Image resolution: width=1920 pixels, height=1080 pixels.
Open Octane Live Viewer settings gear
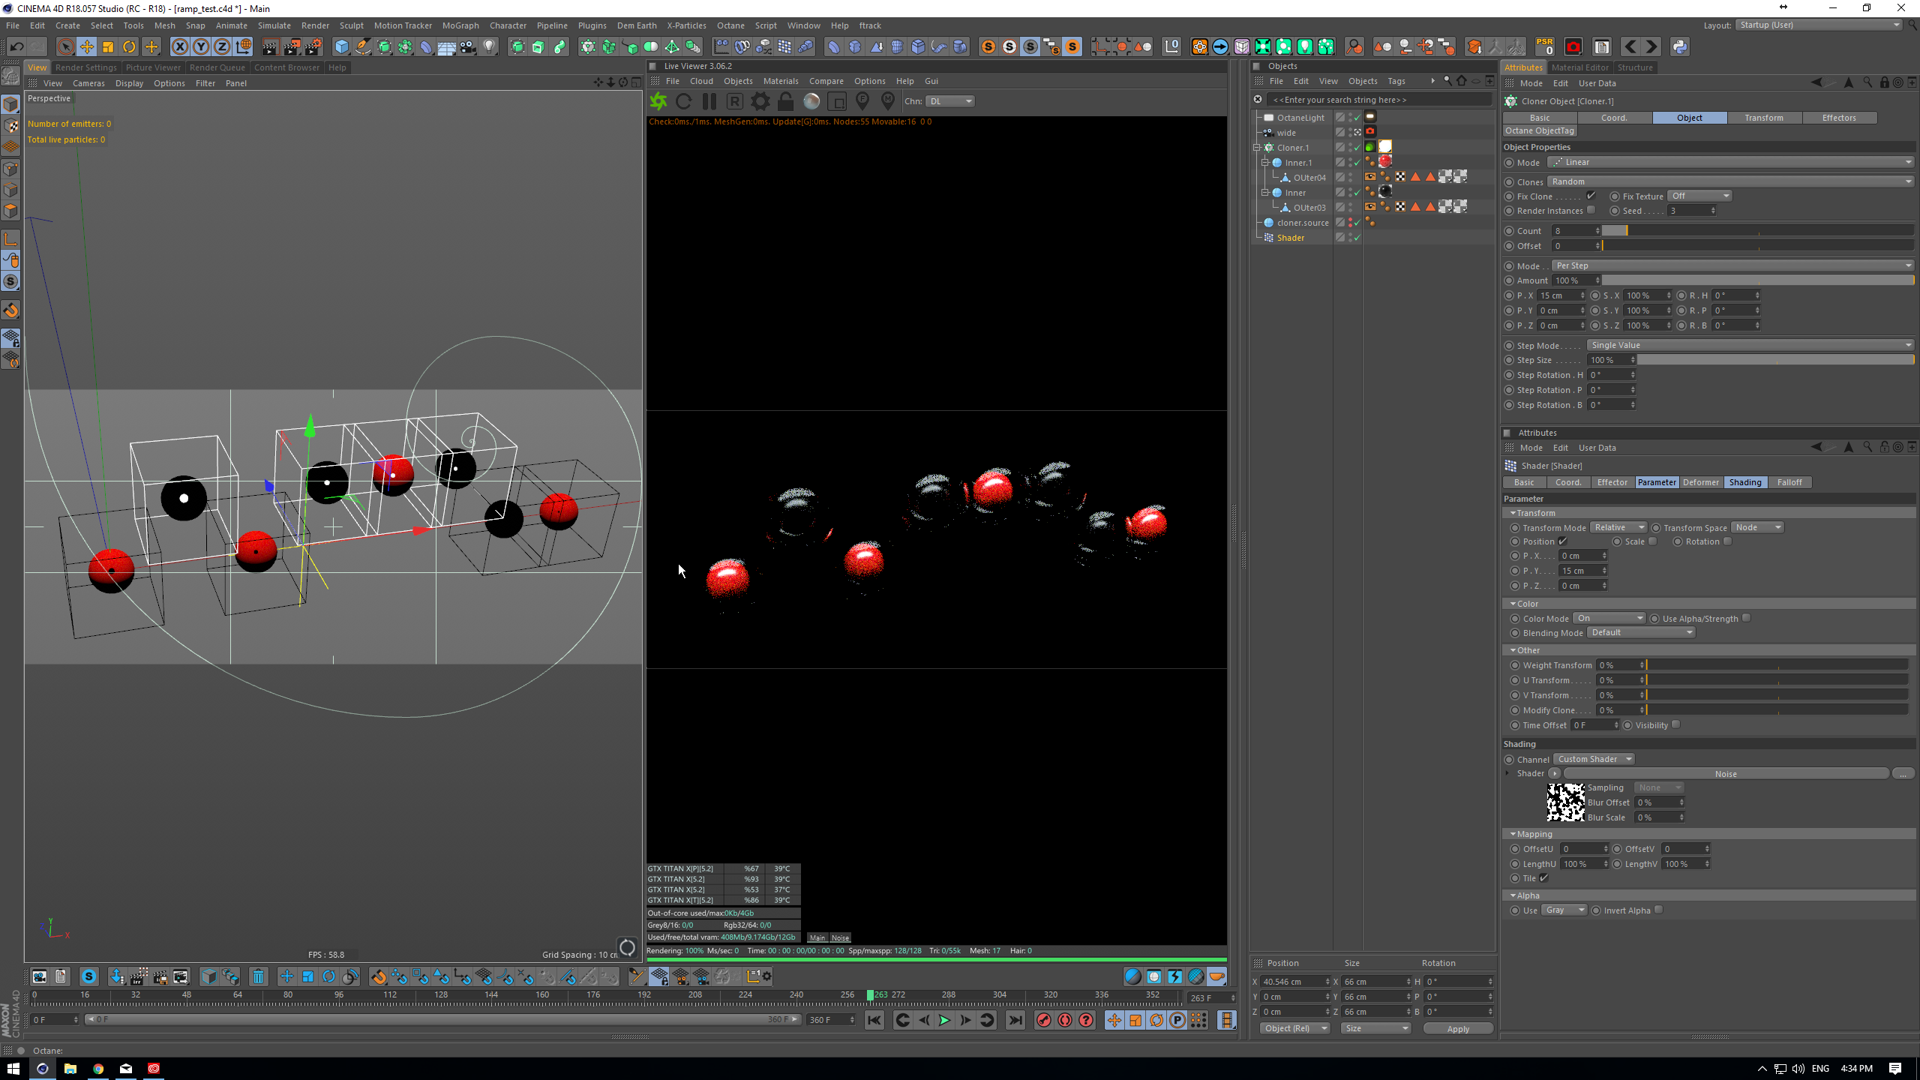[760, 101]
